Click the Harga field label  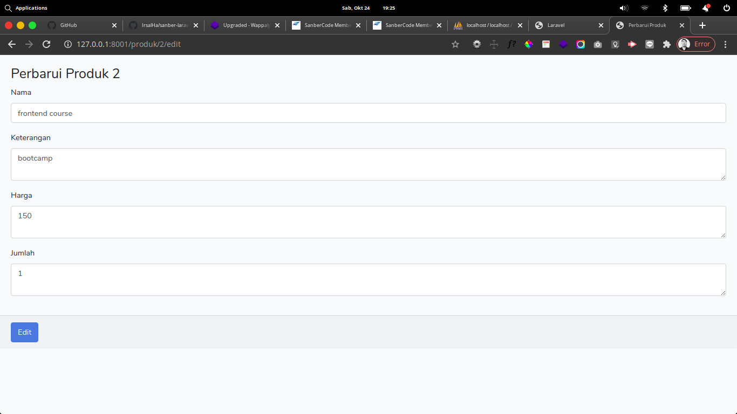tap(22, 195)
